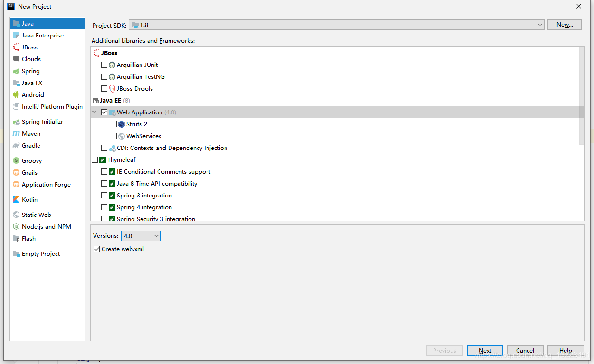594x364 pixels.
Task: Check the WebServices checkbox
Action: coord(113,136)
